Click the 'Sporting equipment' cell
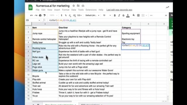This screenshot has height=105, width=187. coord(131,32)
